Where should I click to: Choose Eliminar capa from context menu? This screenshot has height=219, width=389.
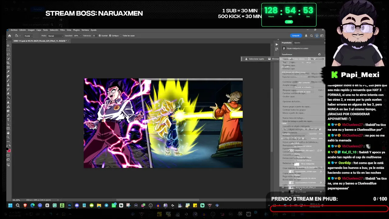click(x=288, y=69)
